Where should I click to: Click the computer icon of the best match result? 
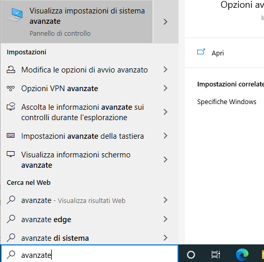click(x=15, y=15)
